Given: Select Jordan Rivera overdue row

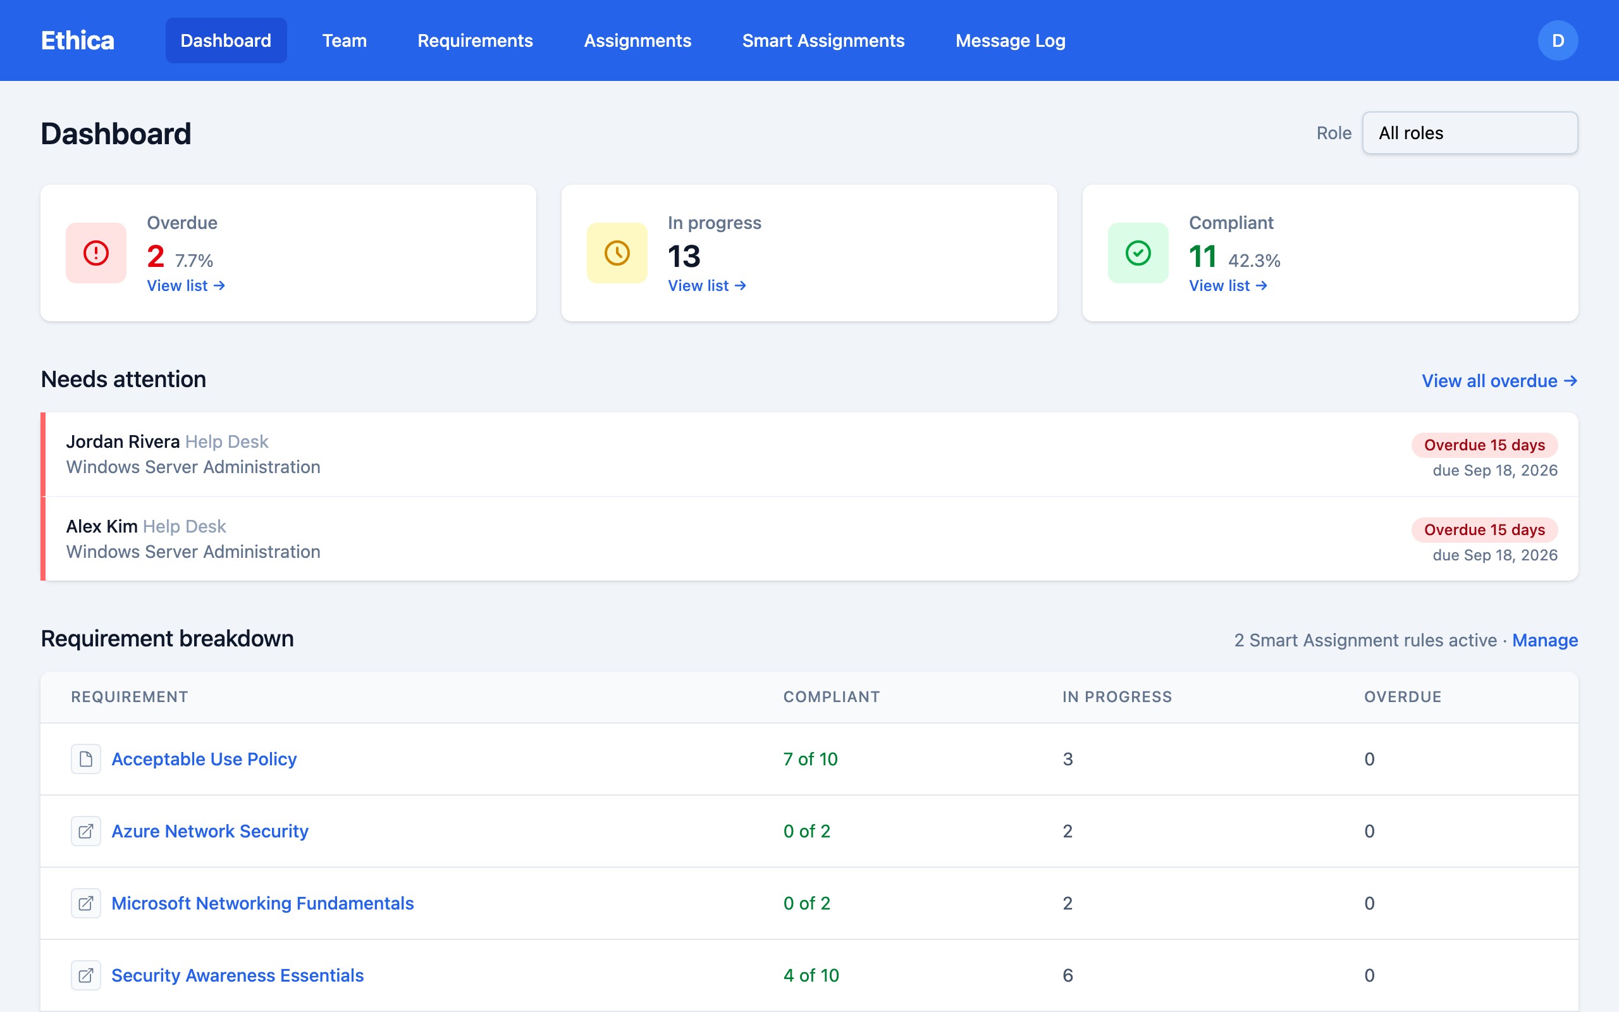Looking at the screenshot, I should pos(809,455).
